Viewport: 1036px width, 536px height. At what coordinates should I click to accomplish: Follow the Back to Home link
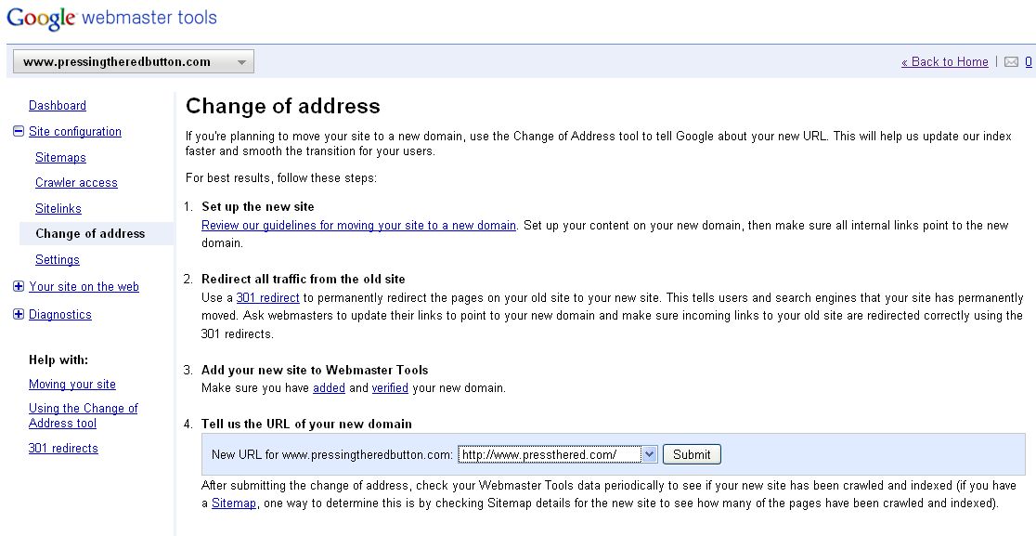point(945,61)
